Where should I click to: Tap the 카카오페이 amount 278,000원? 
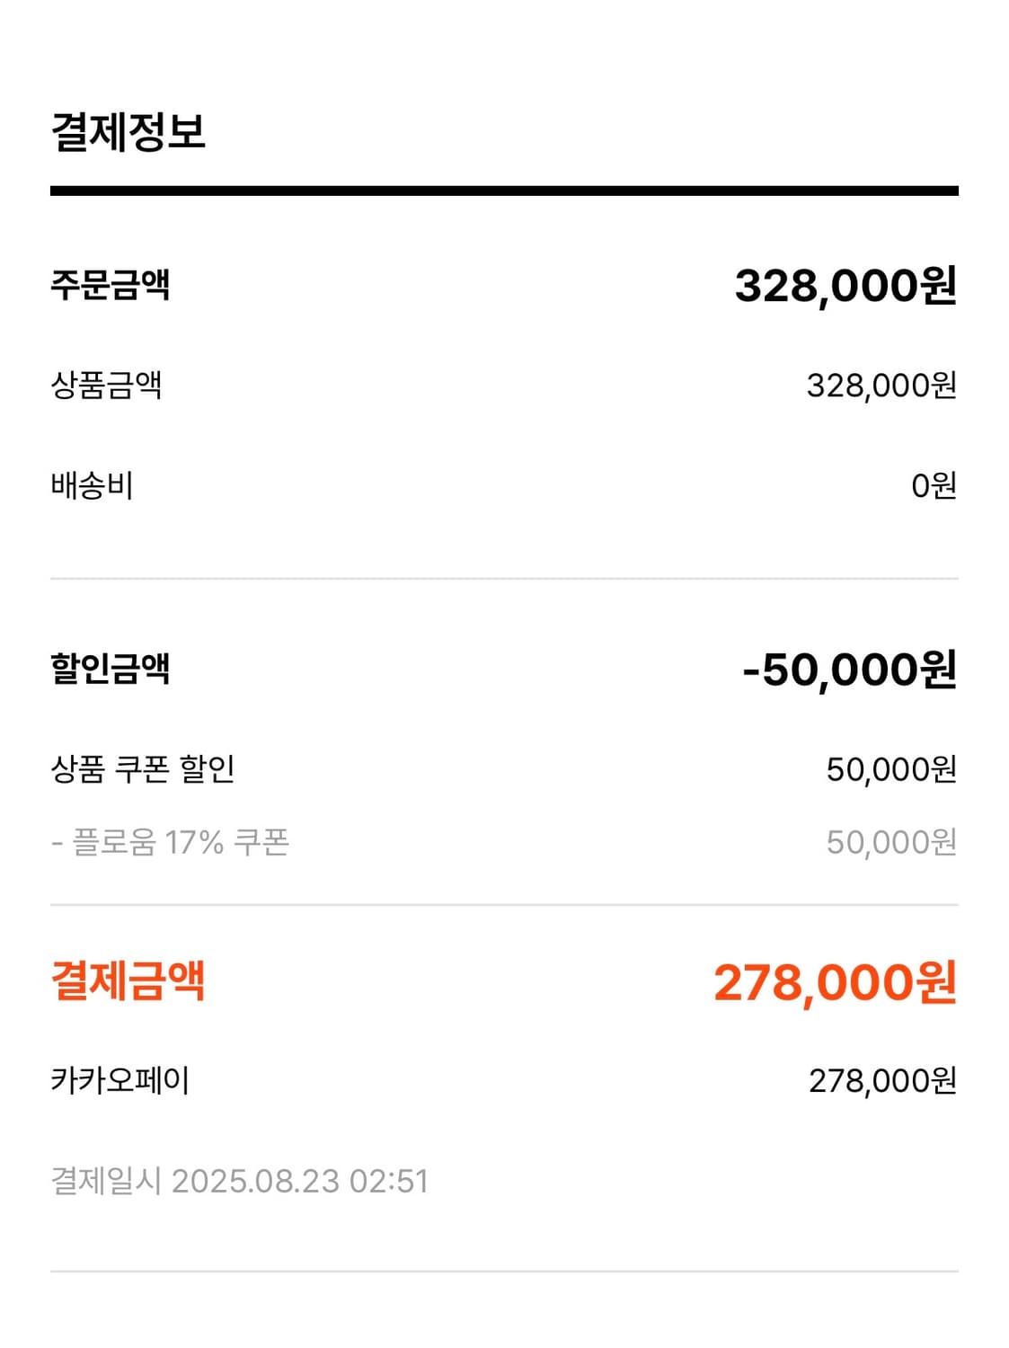click(x=882, y=1081)
